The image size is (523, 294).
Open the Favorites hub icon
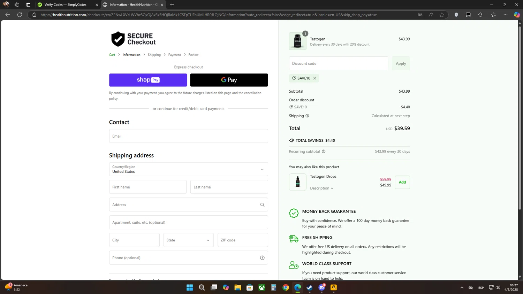point(494,15)
